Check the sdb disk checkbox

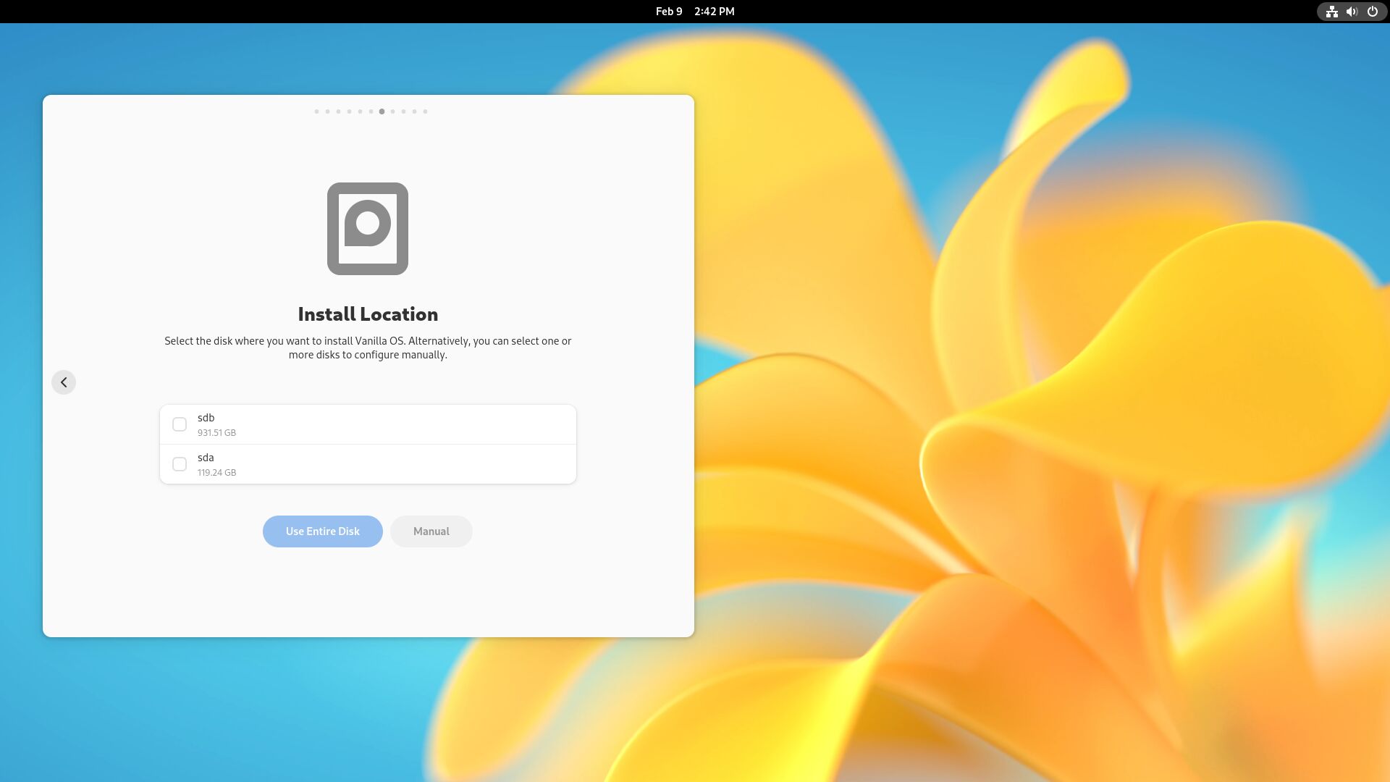click(x=180, y=424)
